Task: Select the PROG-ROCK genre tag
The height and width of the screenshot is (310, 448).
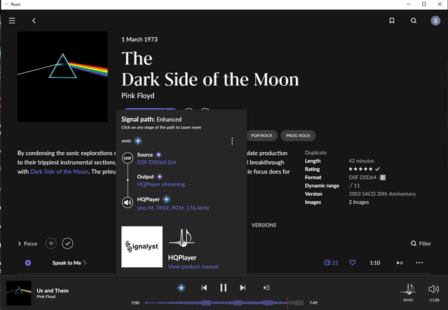Action: (297, 135)
